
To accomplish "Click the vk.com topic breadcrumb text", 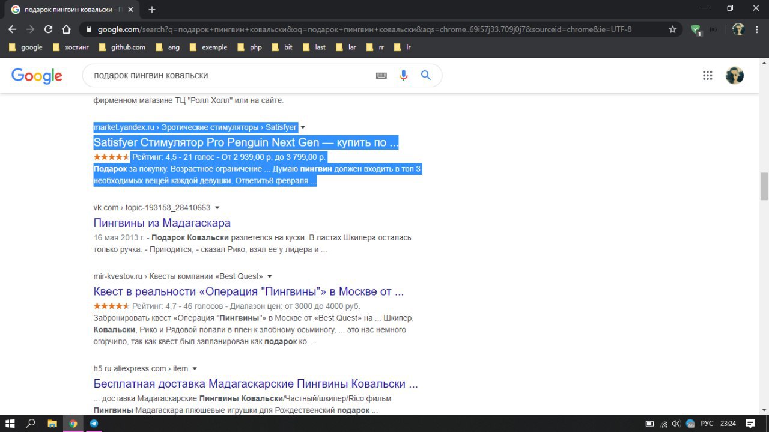I will pos(151,208).
